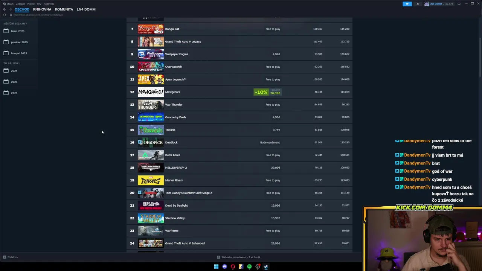Click the calendar icon next to 2023
Image resolution: width=482 pixels, height=271 pixels.
tap(6, 93)
